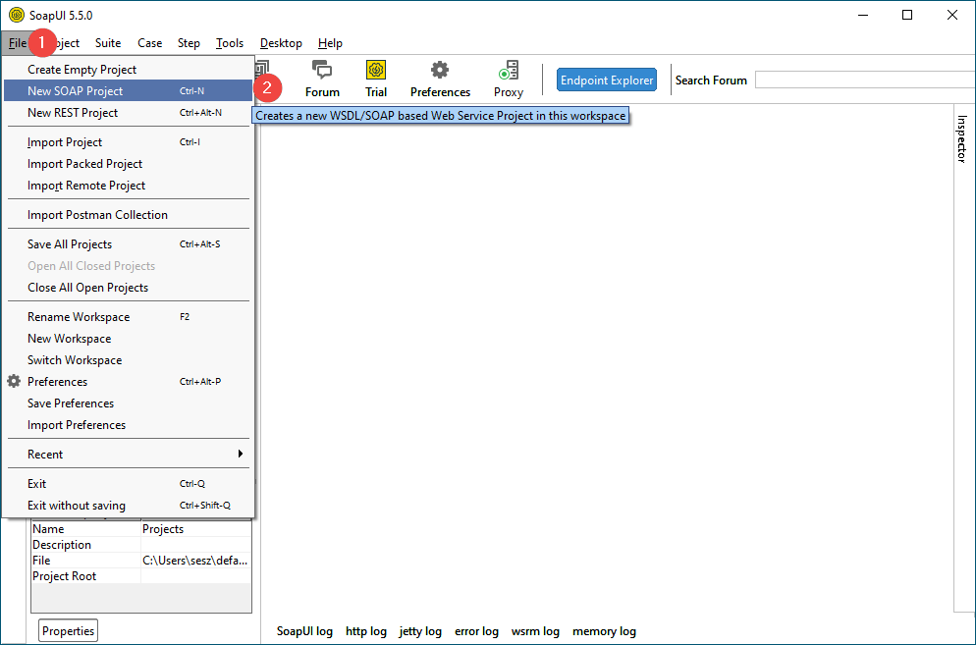Open the Tools menu
The height and width of the screenshot is (645, 976).
229,43
